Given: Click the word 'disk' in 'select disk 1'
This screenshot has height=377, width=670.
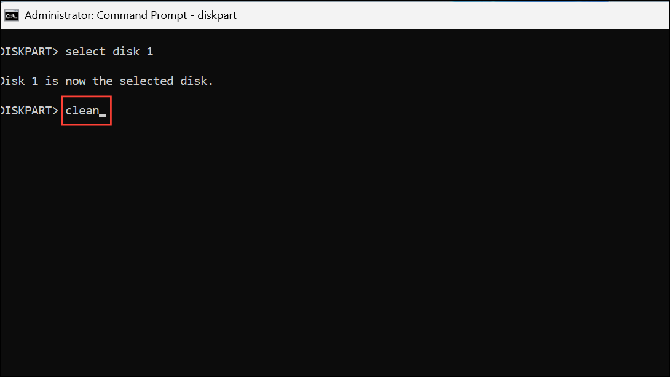Looking at the screenshot, I should [126, 51].
